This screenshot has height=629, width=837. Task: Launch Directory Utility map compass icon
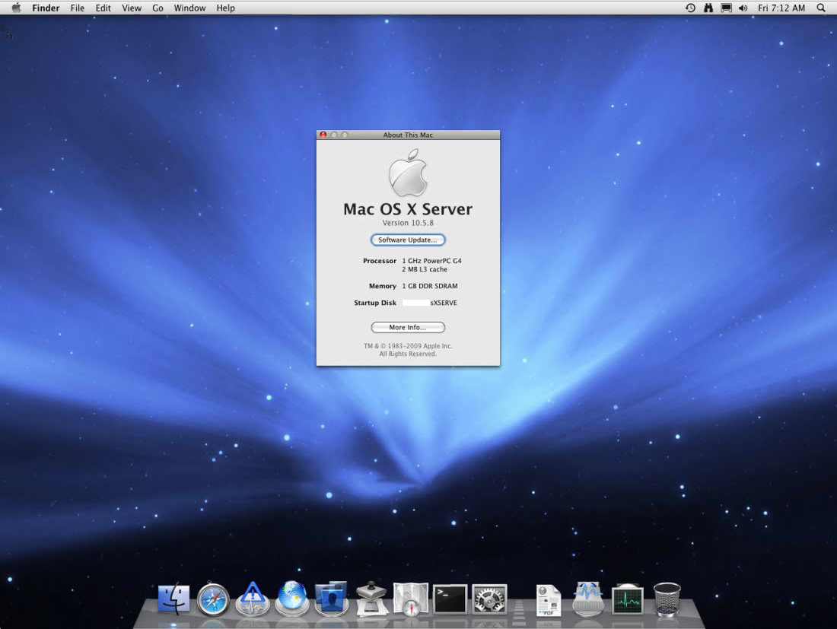410,599
